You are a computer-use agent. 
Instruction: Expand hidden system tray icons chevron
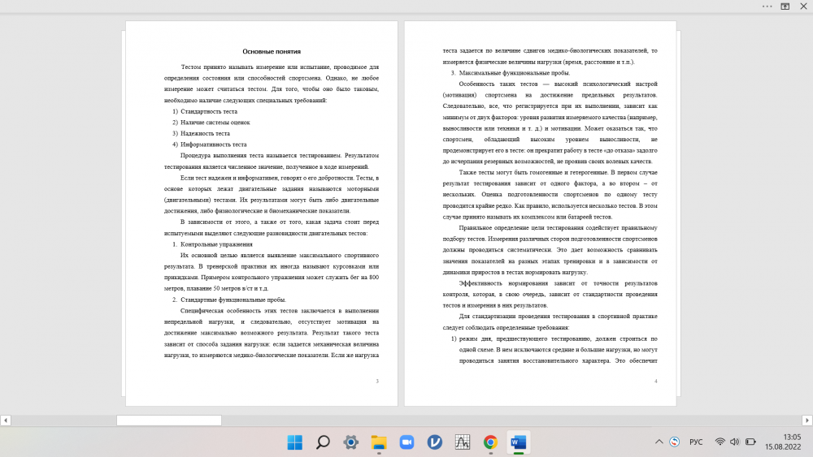tap(659, 442)
